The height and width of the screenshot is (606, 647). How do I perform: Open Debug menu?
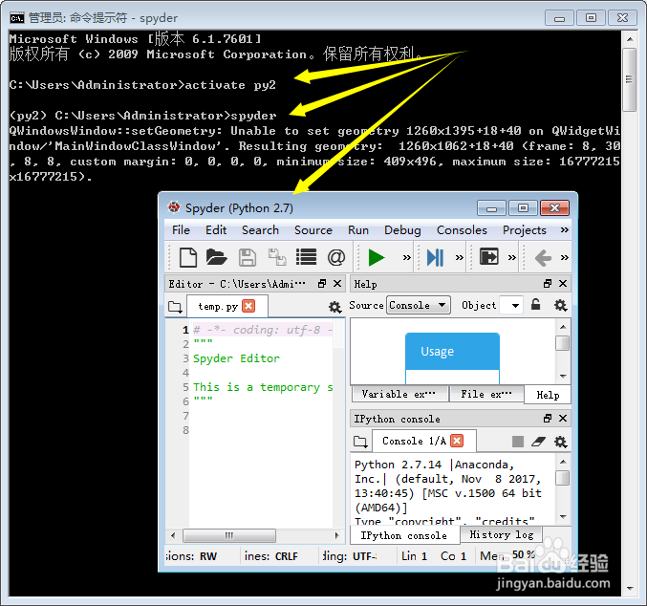[x=402, y=230]
